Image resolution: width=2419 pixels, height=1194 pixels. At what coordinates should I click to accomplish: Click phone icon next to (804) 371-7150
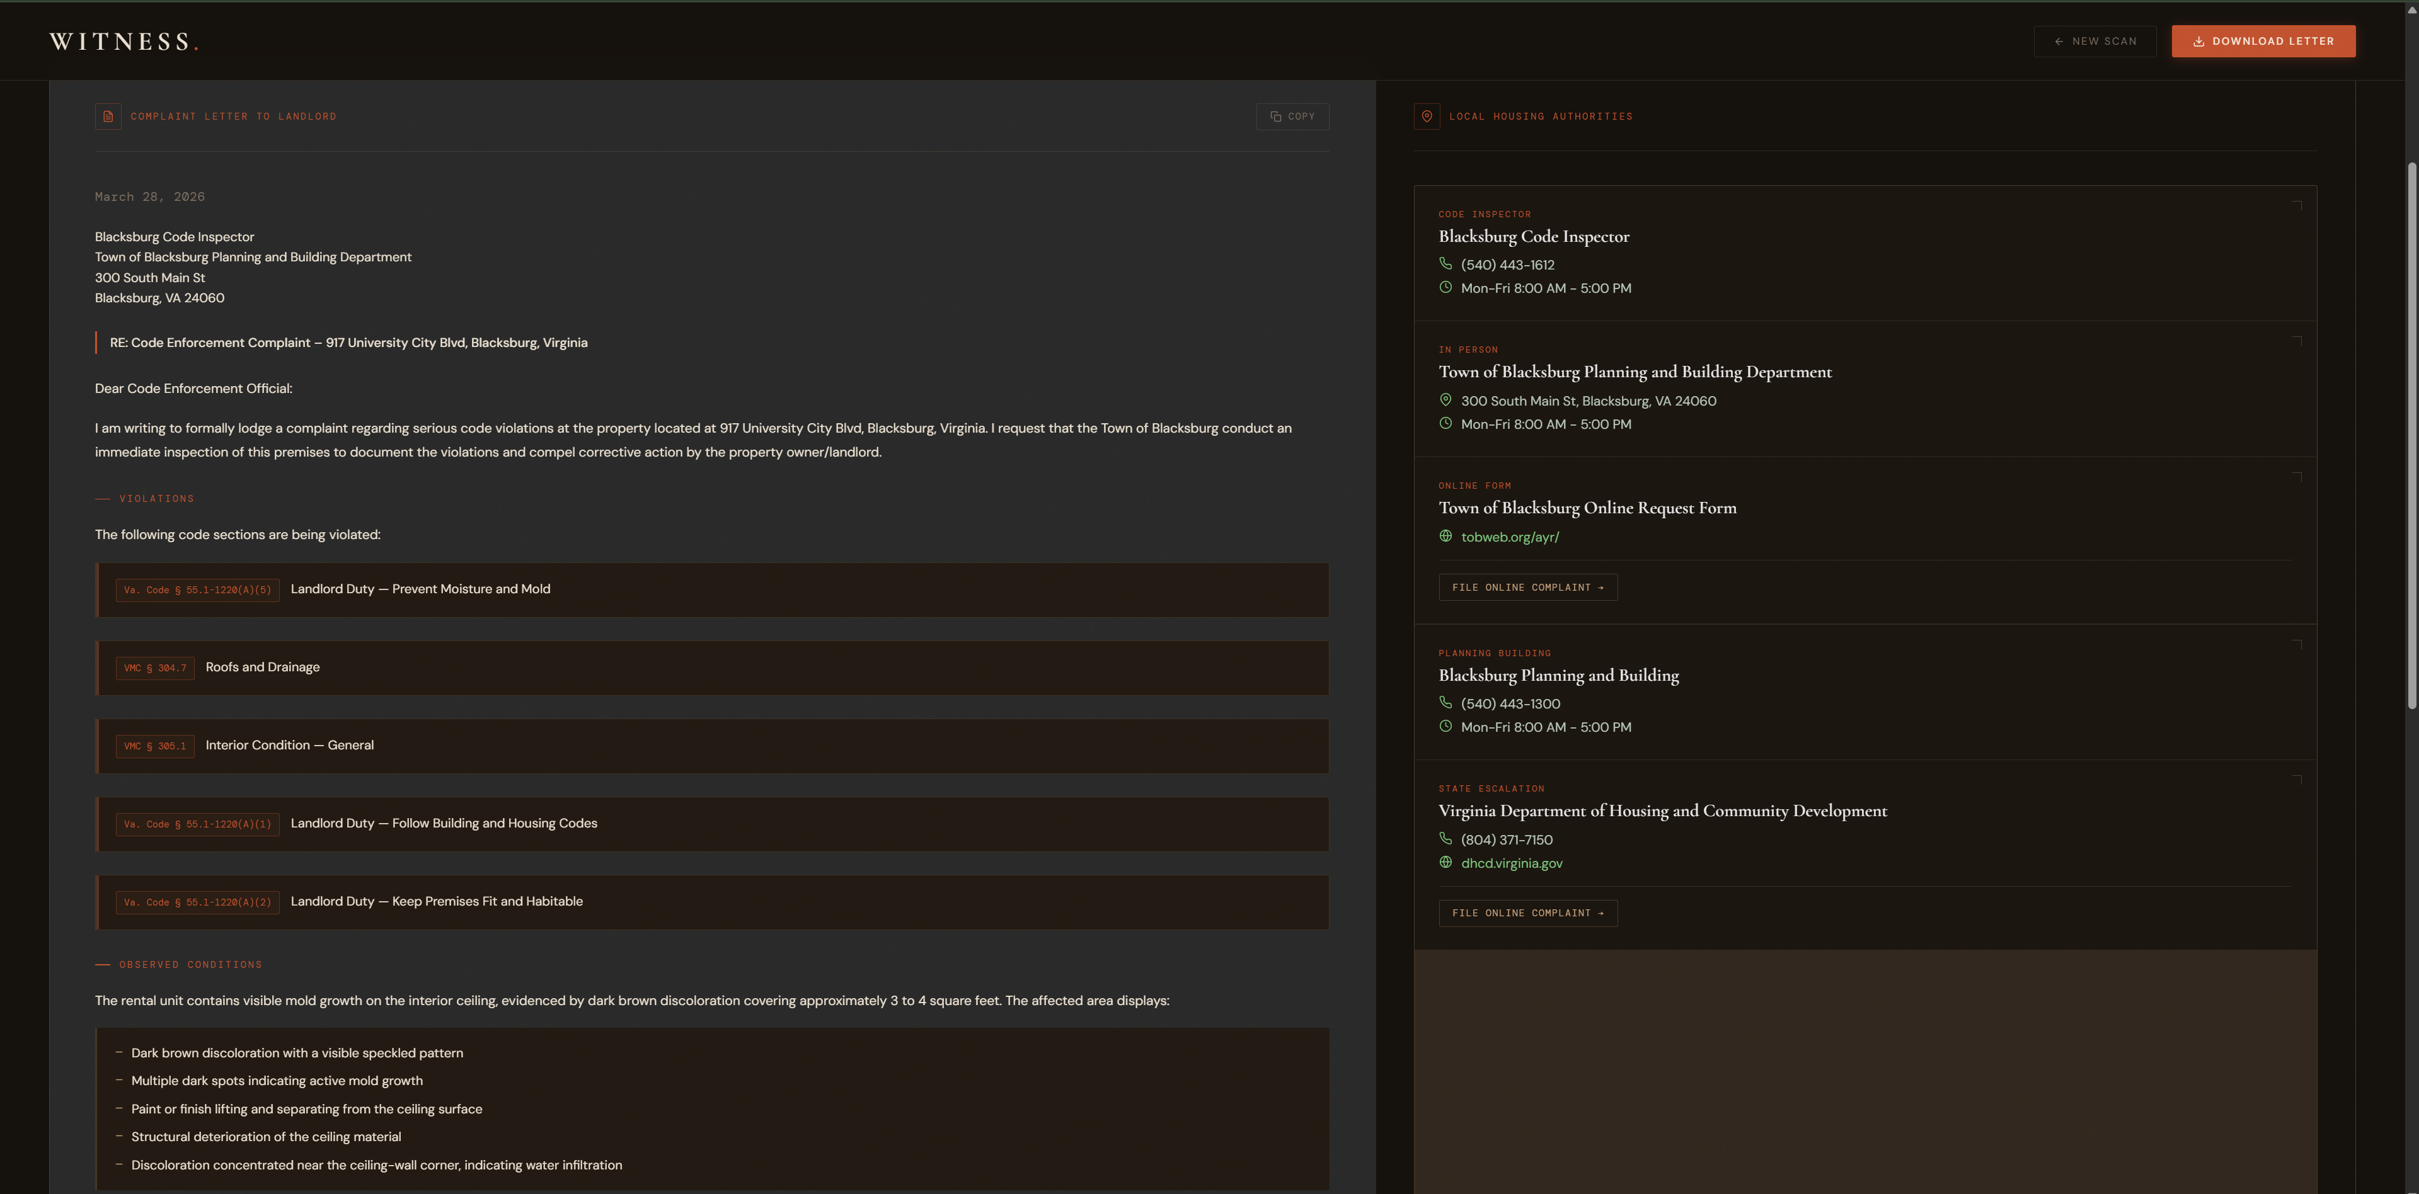[x=1445, y=838]
